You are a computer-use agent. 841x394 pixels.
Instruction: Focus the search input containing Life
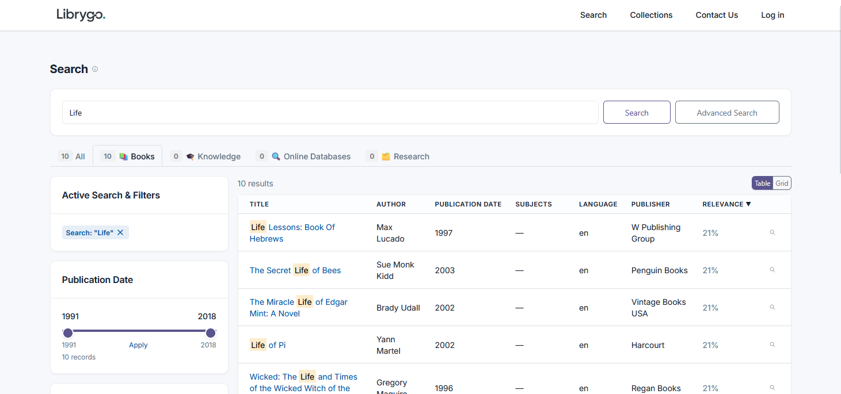click(x=330, y=112)
